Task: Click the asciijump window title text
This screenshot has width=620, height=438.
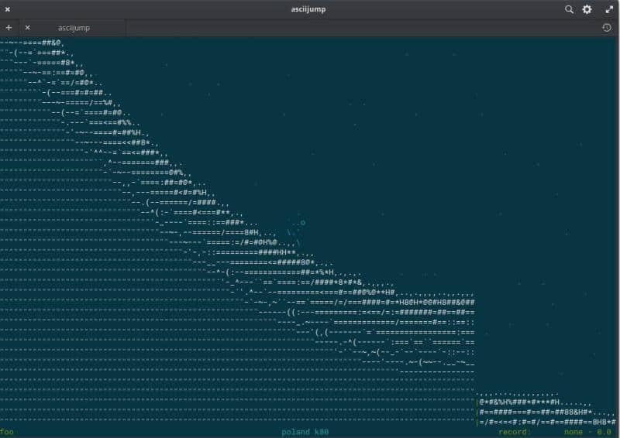Action: (309, 9)
